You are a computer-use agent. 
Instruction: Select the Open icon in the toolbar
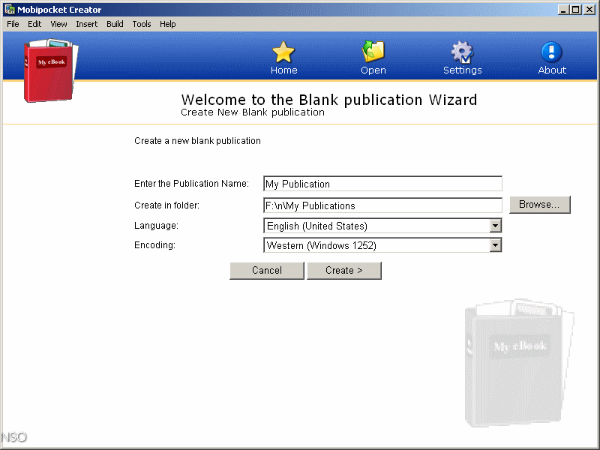[x=373, y=56]
